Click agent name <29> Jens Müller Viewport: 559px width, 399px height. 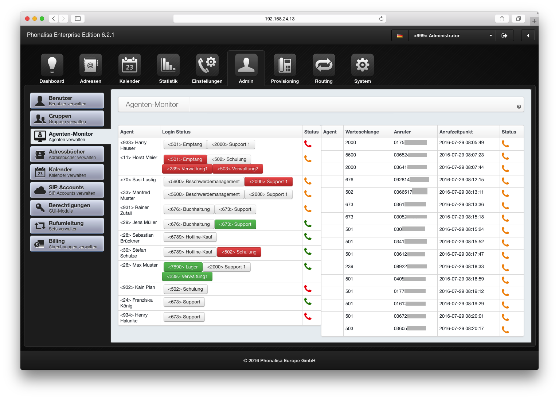[x=138, y=222]
